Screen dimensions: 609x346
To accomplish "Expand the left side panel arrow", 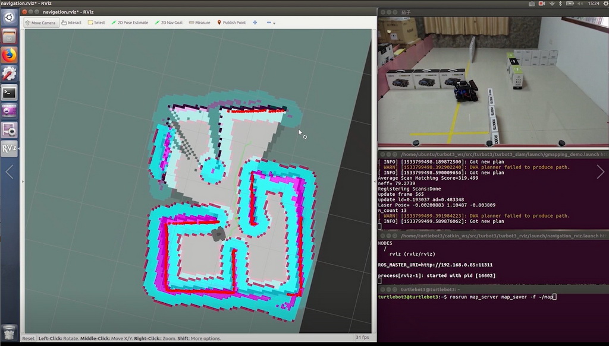I will click(9, 172).
